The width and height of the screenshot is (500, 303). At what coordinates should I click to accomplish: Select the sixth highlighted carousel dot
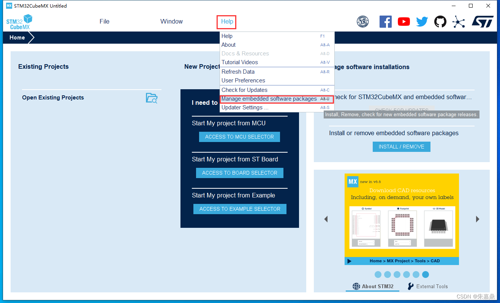pyautogui.click(x=426, y=275)
